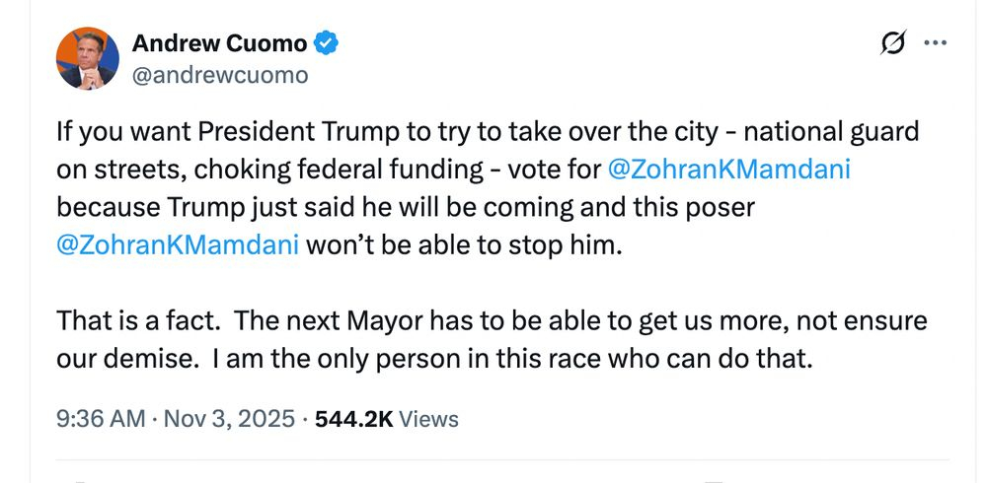
Task: Click the text 'won't be able to stop him'
Action: coord(466,245)
